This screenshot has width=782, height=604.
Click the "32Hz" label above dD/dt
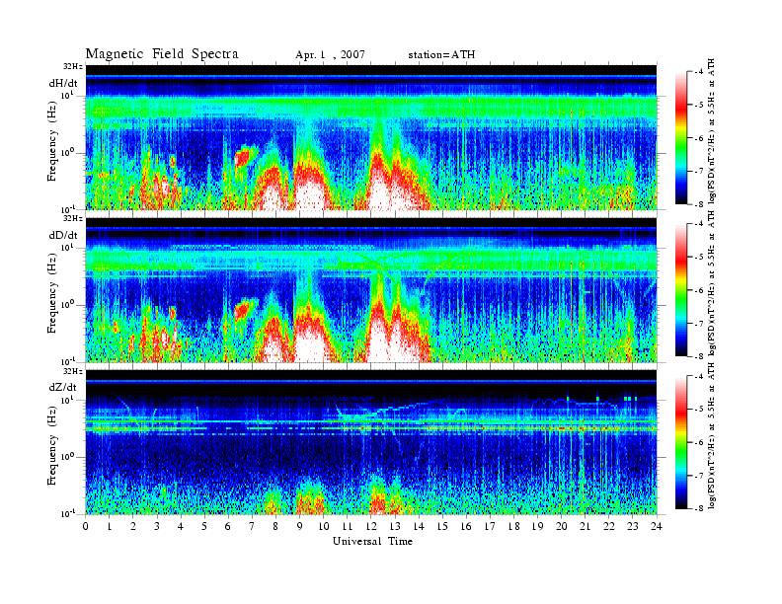coord(73,218)
